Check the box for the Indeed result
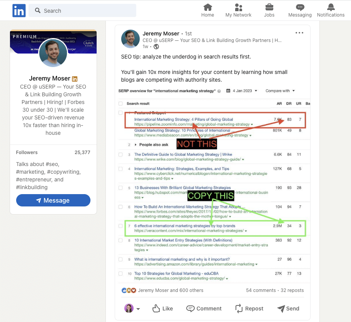 pyautogui.click(x=120, y=240)
